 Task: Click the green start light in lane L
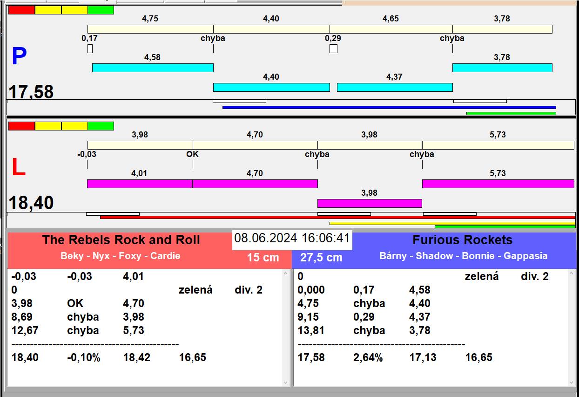(x=101, y=126)
